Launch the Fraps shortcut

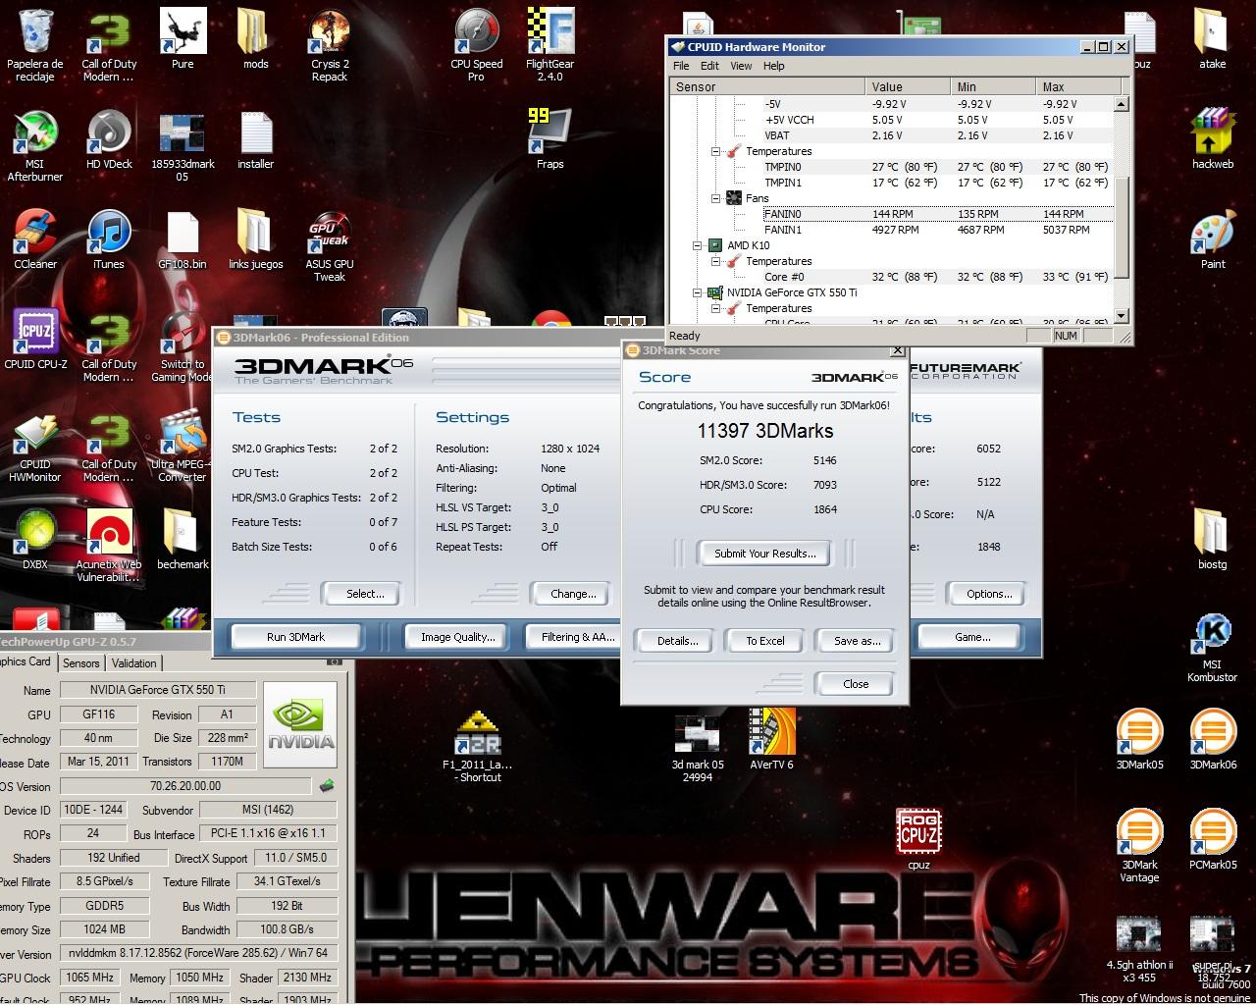[x=549, y=139]
